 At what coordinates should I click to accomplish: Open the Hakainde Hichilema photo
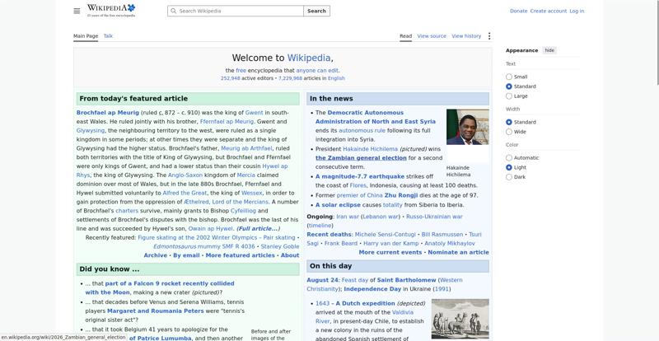[467, 127]
